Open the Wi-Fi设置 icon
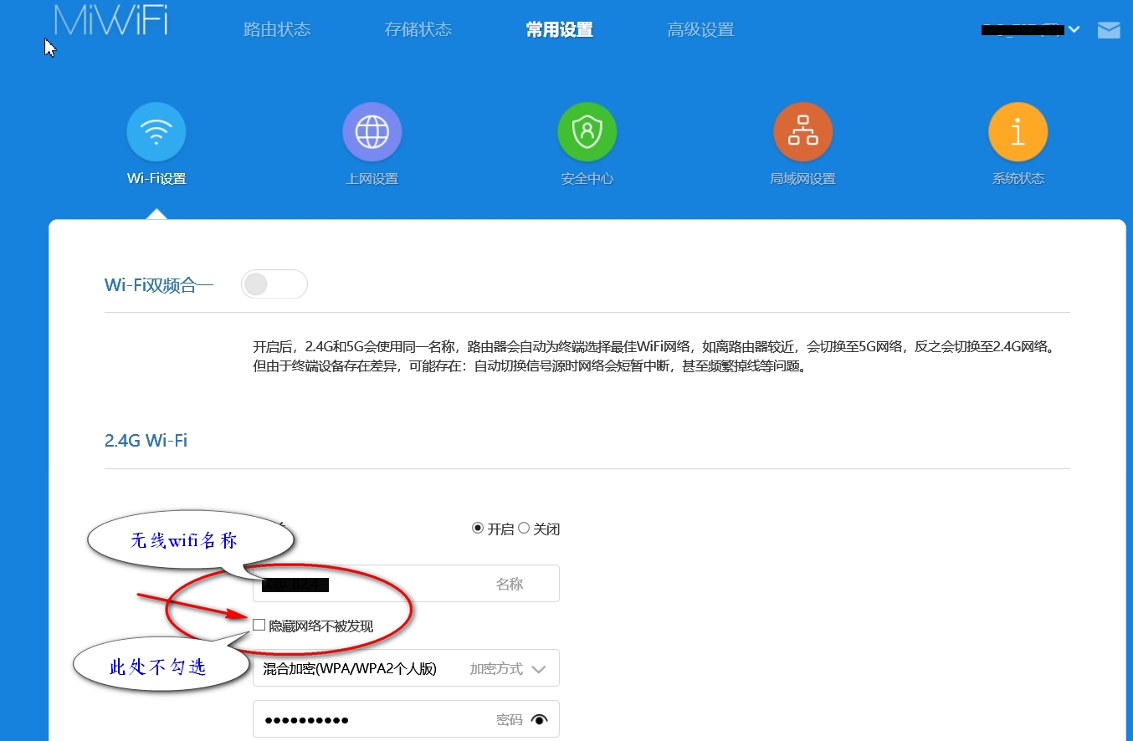 156,132
